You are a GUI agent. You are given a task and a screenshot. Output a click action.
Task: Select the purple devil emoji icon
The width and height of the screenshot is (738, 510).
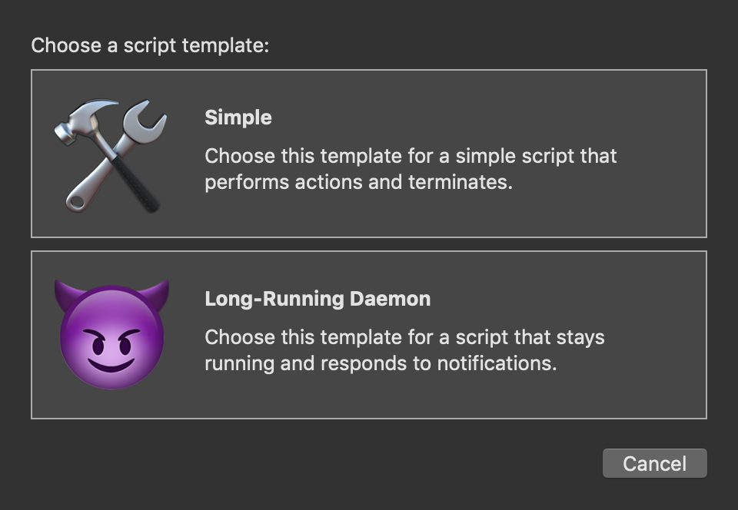tap(111, 334)
